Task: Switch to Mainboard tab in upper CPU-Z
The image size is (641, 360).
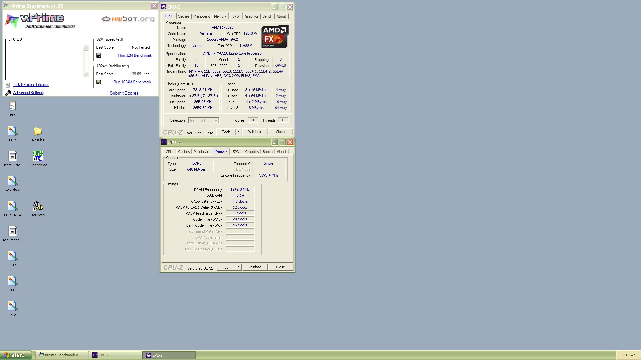Action: tap(202, 16)
